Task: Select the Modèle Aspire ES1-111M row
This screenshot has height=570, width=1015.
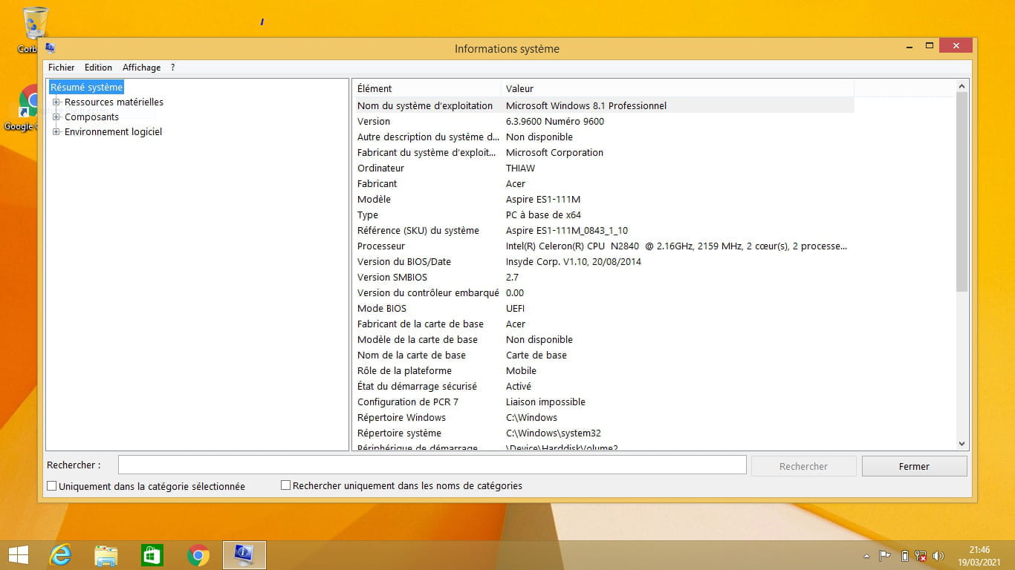Action: pyautogui.click(x=605, y=199)
